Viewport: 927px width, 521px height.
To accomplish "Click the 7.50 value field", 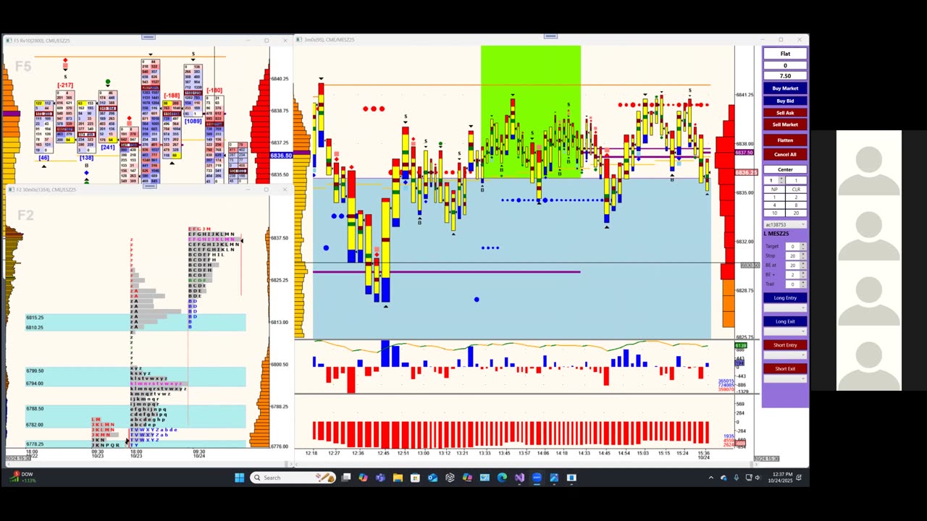I will [x=785, y=76].
